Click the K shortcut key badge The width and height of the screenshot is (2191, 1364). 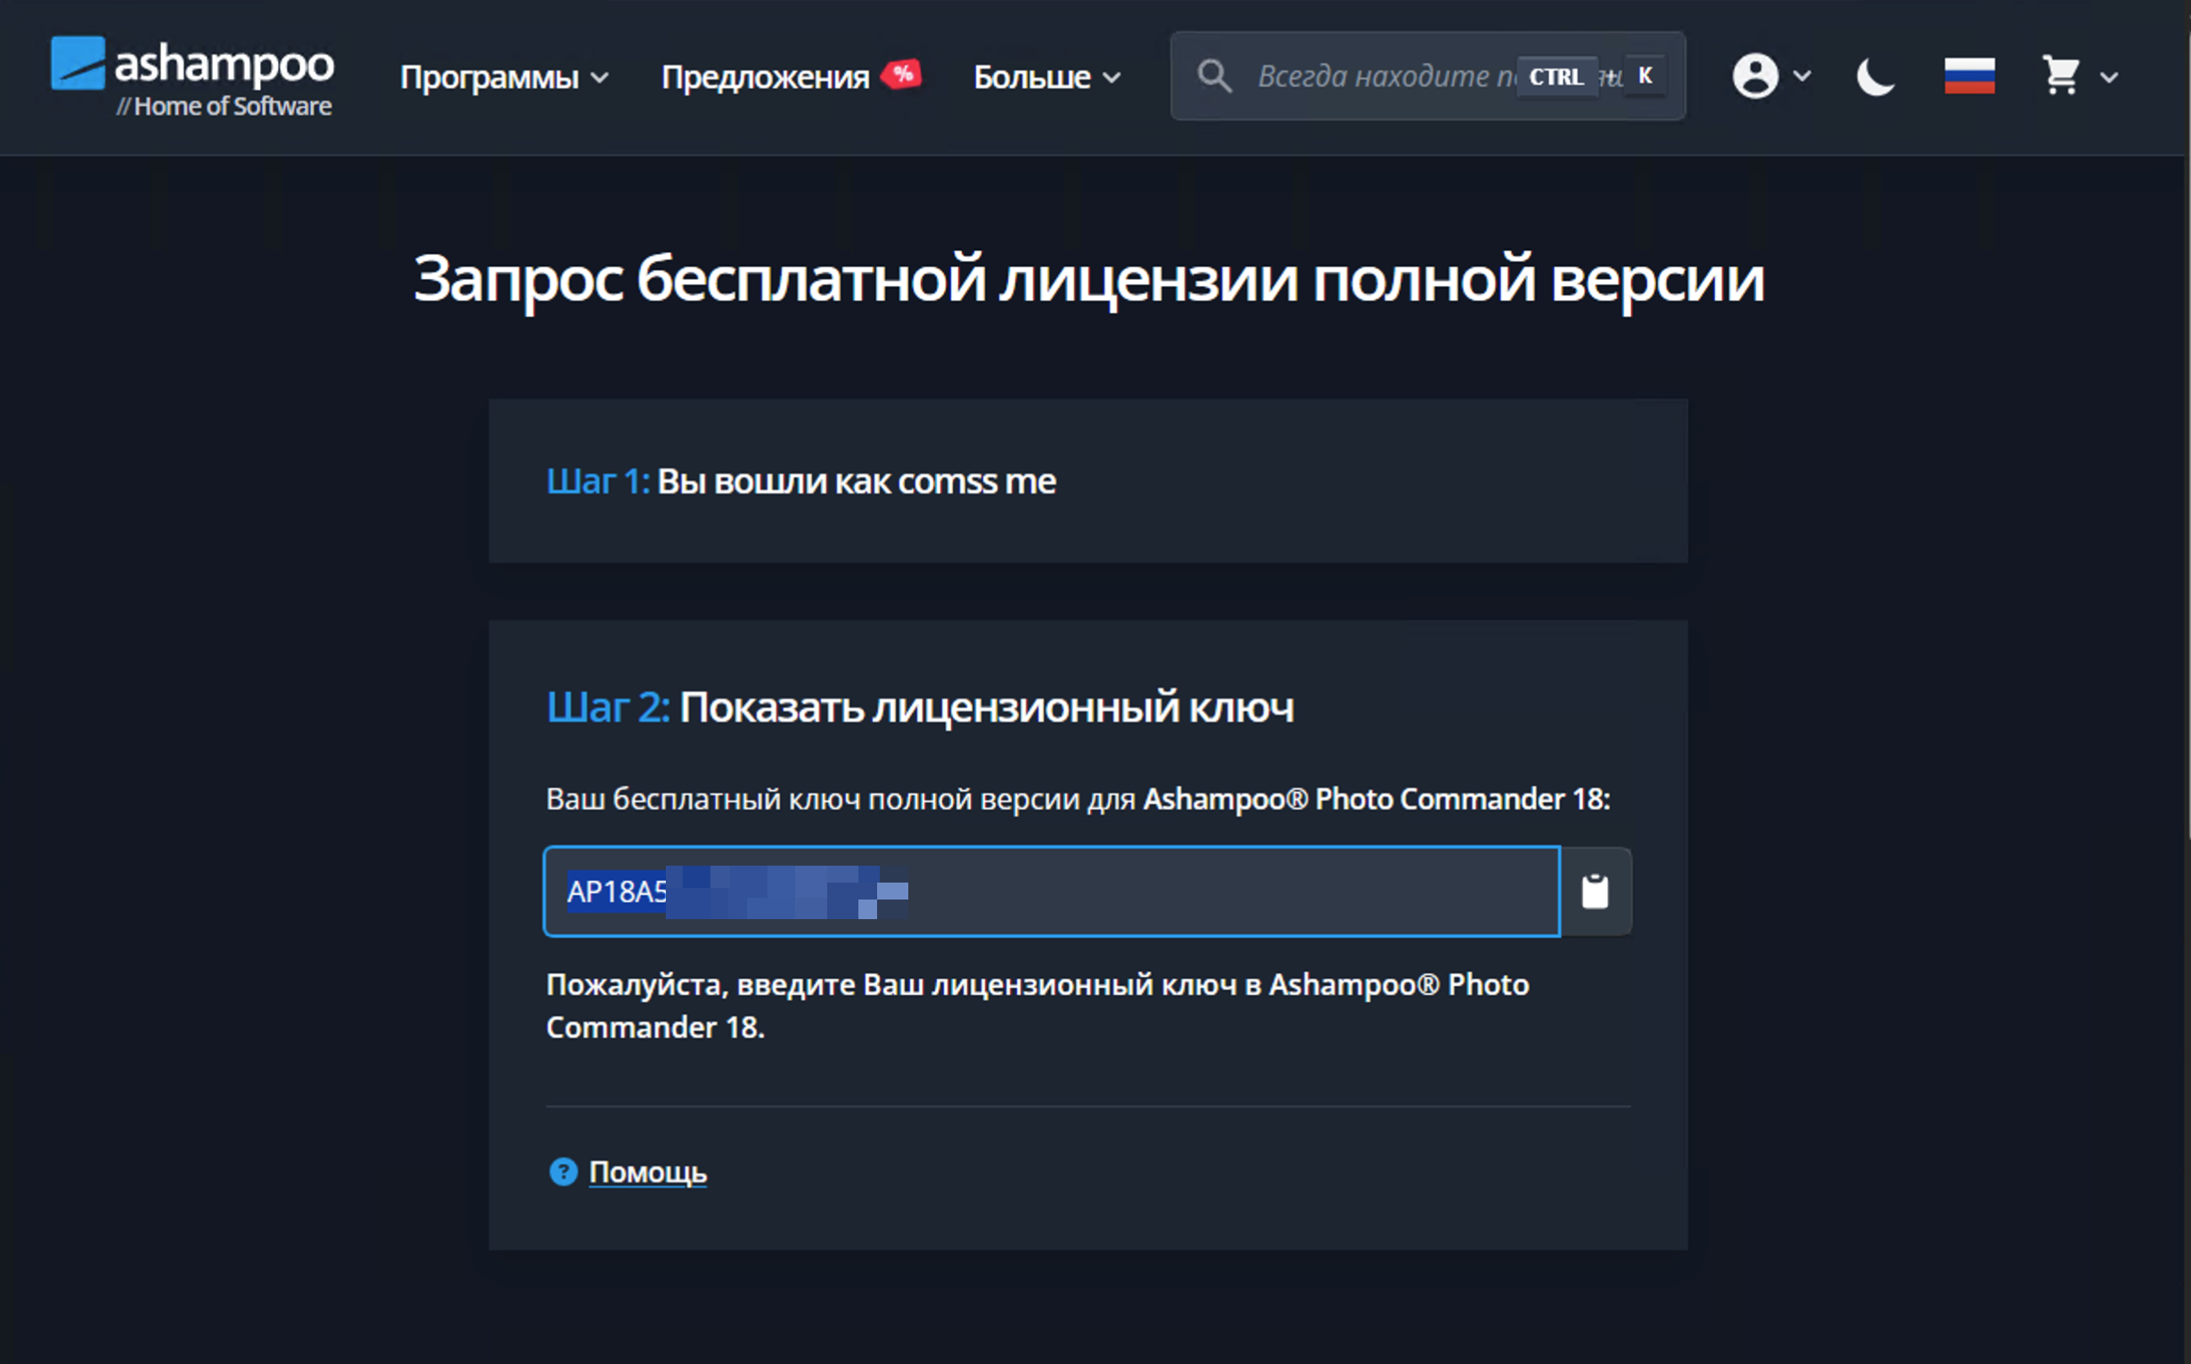tap(1645, 76)
